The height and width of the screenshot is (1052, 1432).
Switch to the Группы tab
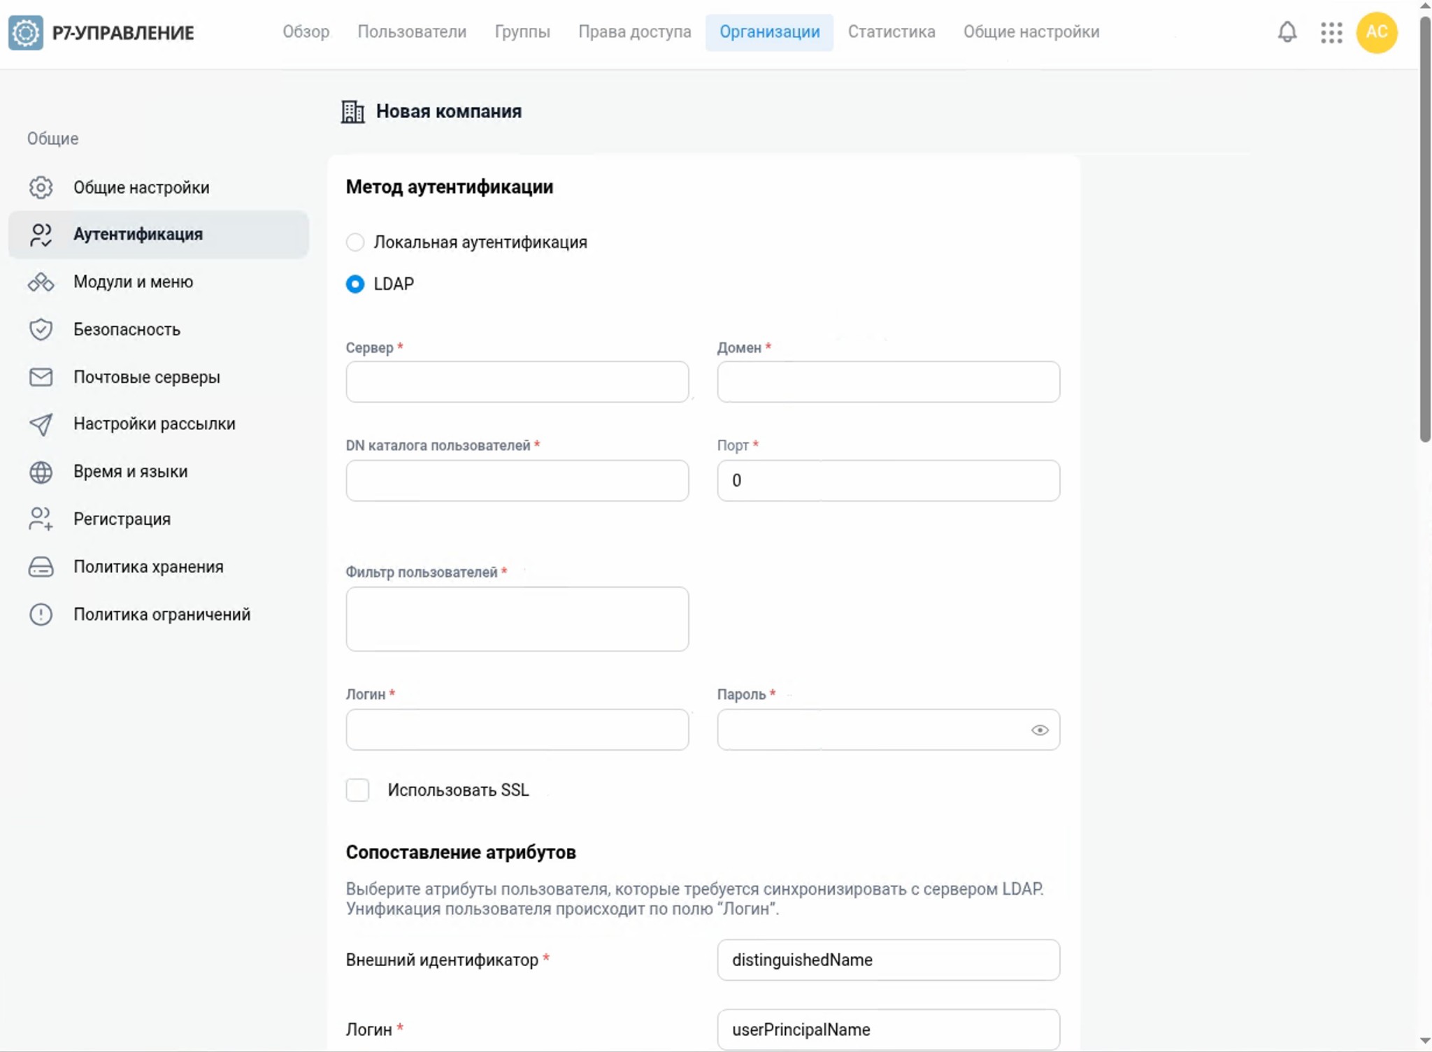tap(522, 32)
